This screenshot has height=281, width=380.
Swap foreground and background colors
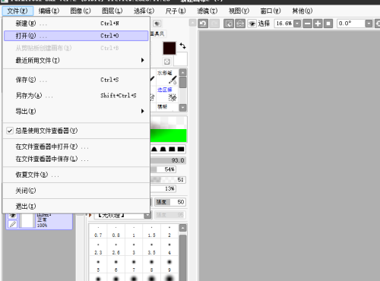click(x=182, y=46)
